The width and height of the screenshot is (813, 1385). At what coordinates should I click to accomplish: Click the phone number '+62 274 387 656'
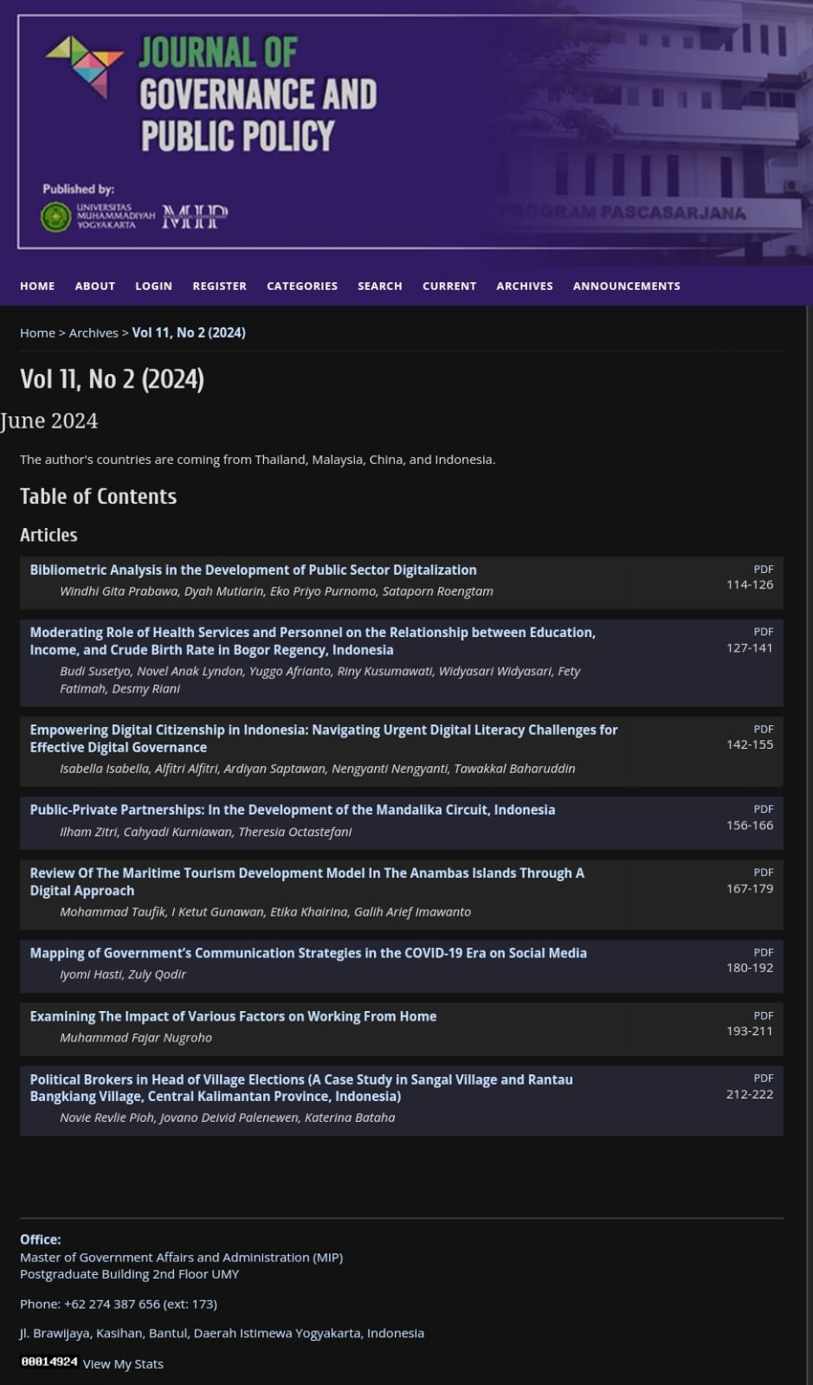pos(113,1304)
